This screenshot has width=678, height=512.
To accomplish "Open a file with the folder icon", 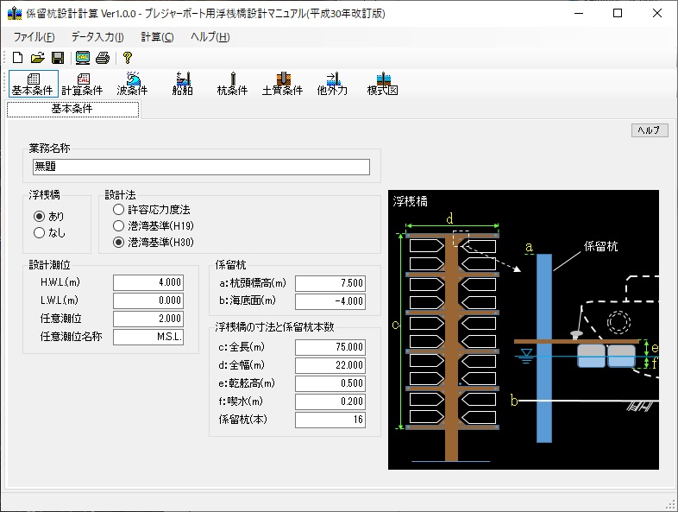I will click(x=37, y=58).
